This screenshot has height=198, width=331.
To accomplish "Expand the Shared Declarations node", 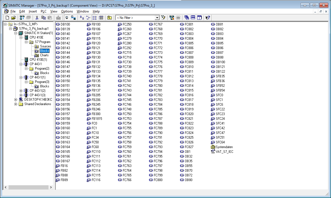I will (x=16, y=104).
